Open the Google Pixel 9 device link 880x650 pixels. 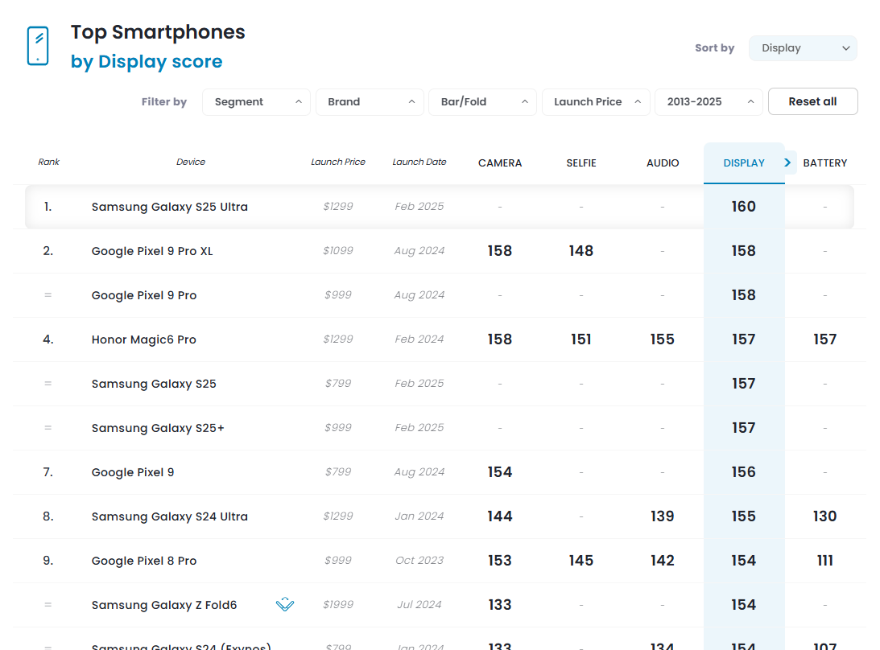(x=133, y=473)
